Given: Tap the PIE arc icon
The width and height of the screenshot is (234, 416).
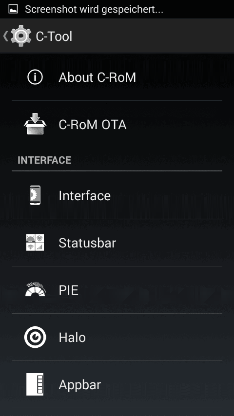Looking at the screenshot, I should [x=35, y=289].
